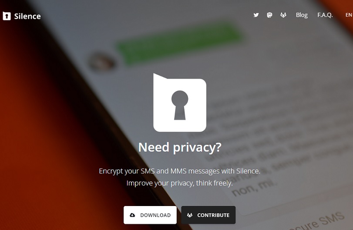
Task: Click the blurred contact avatar in background
Action: (x=102, y=61)
